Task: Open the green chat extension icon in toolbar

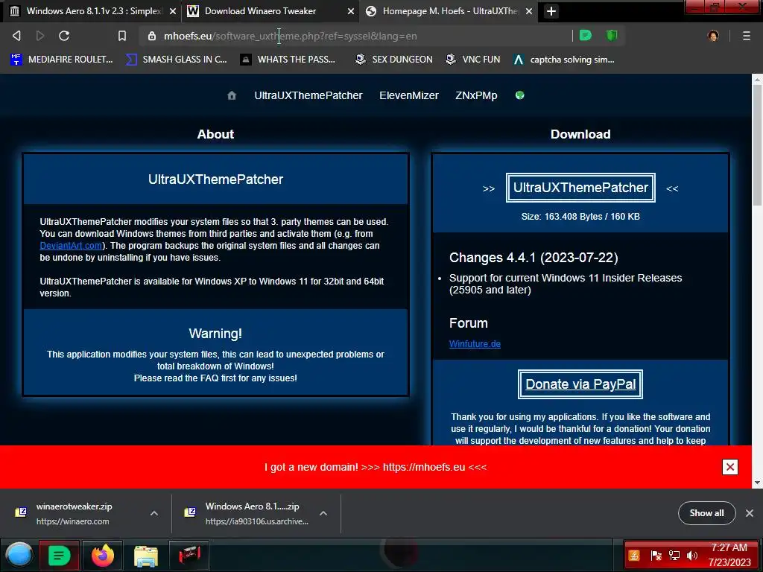Action: (x=586, y=36)
